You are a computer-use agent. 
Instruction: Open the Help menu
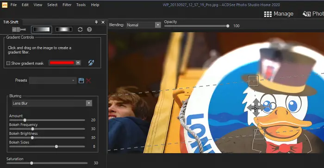(95, 5)
